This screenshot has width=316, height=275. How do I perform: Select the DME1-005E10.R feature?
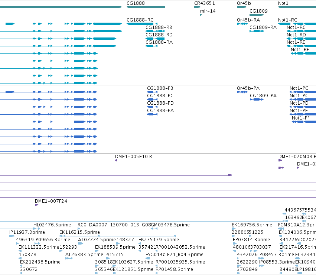[116, 160]
